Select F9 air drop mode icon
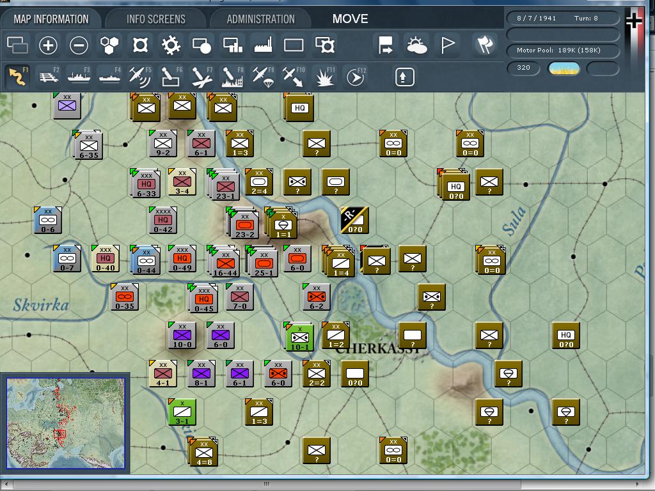 [x=263, y=77]
